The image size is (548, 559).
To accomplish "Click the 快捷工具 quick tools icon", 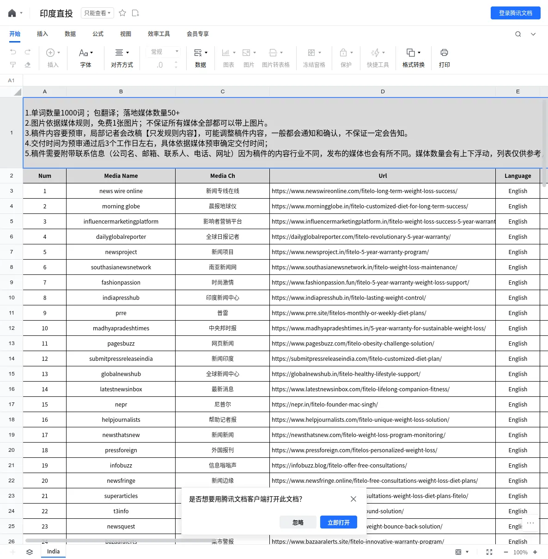I will pos(375,53).
